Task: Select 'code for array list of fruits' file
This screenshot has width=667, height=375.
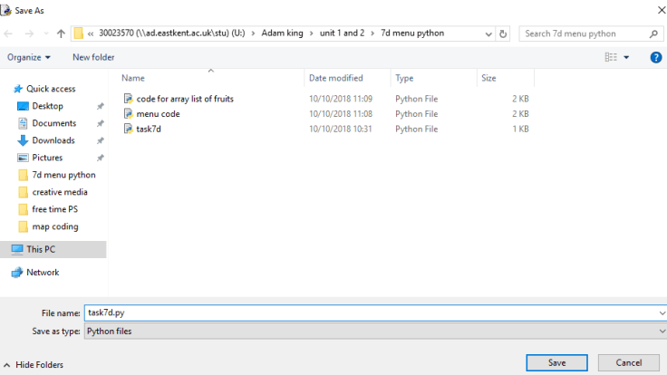Action: coord(185,99)
